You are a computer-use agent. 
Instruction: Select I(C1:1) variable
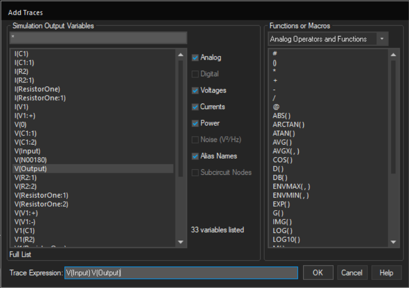[24, 63]
